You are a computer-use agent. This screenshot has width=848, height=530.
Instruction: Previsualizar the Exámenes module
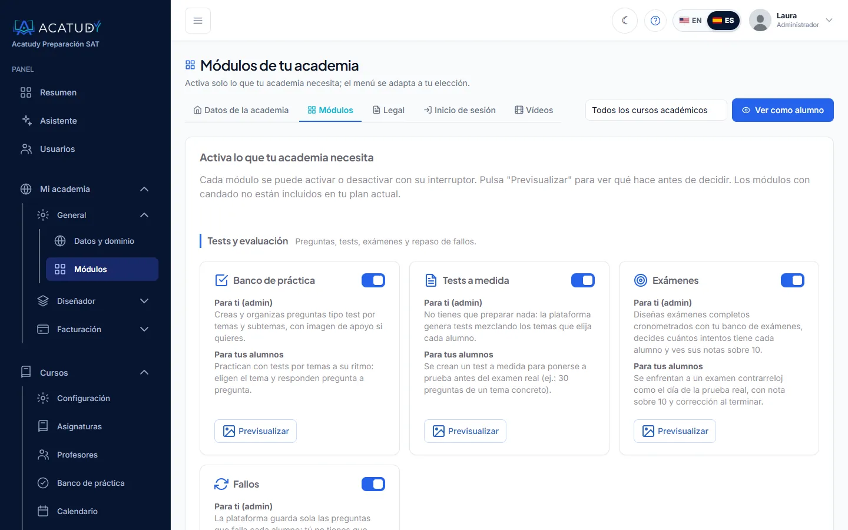point(675,431)
